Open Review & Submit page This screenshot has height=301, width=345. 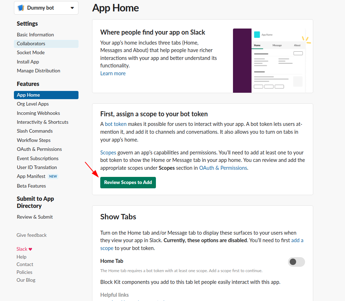(35, 217)
